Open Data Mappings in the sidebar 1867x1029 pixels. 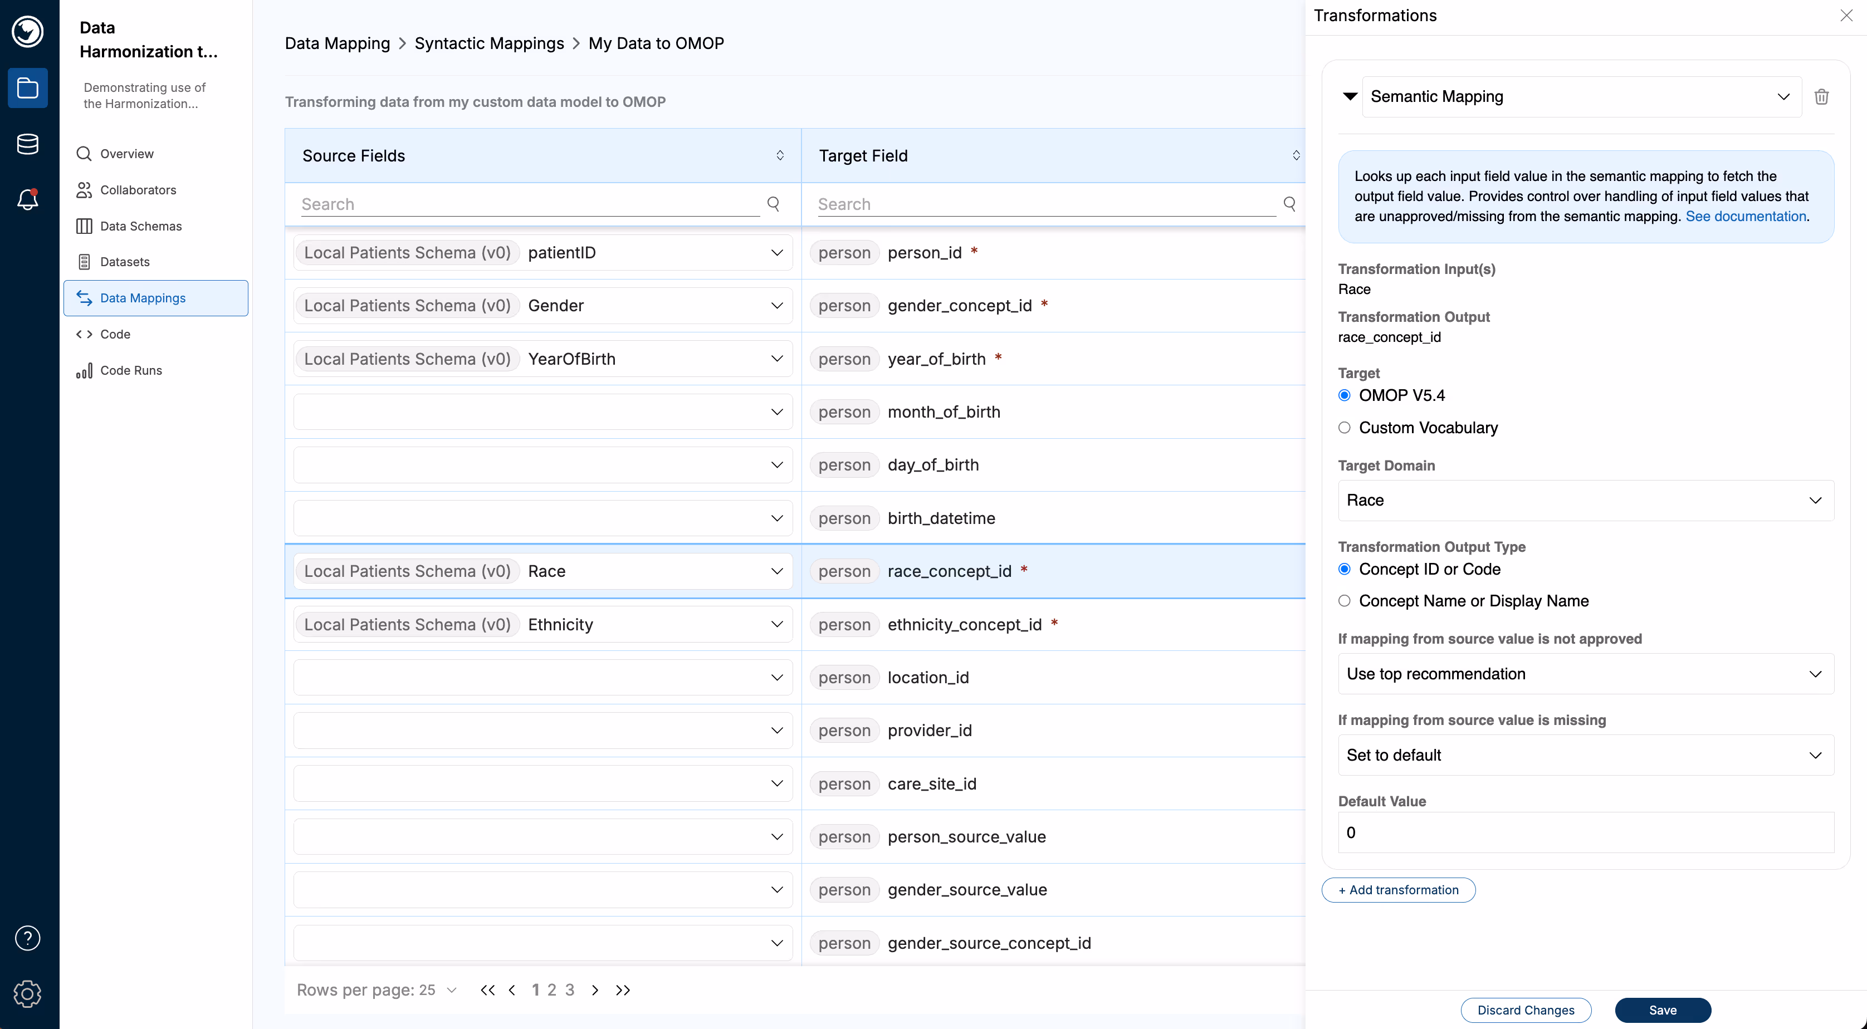[156, 298]
